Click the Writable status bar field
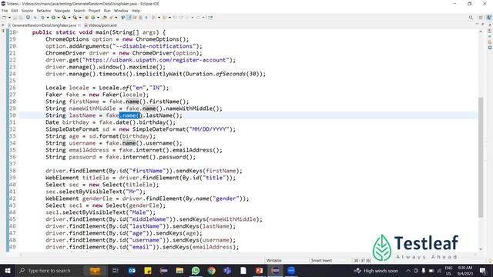Image resolution: width=493 pixels, height=277 pixels. [x=274, y=260]
